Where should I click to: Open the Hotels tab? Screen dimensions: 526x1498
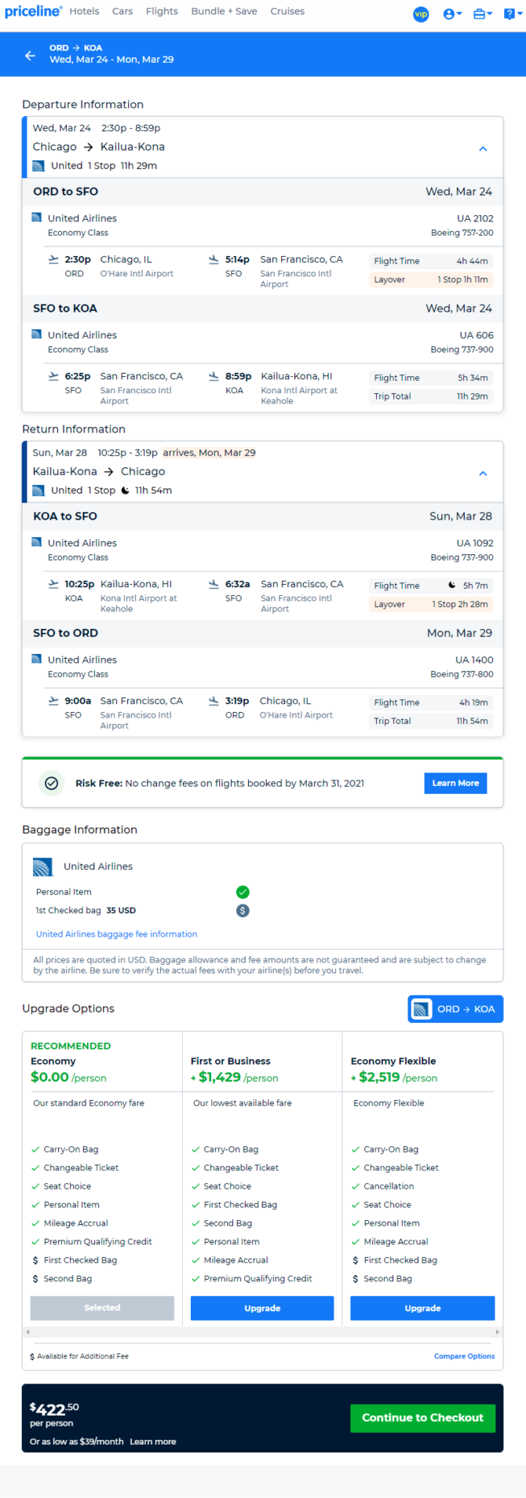[84, 12]
